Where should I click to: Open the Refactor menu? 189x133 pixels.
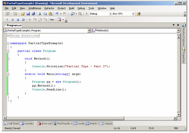49,8
